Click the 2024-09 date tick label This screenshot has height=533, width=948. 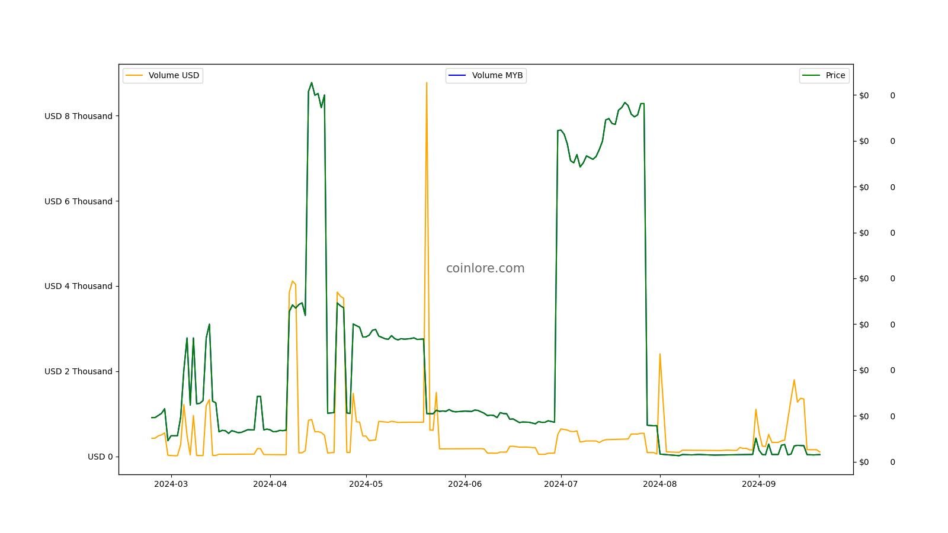tap(759, 483)
